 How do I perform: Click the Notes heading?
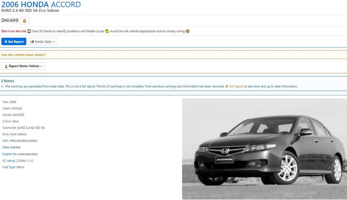pyautogui.click(x=9, y=81)
